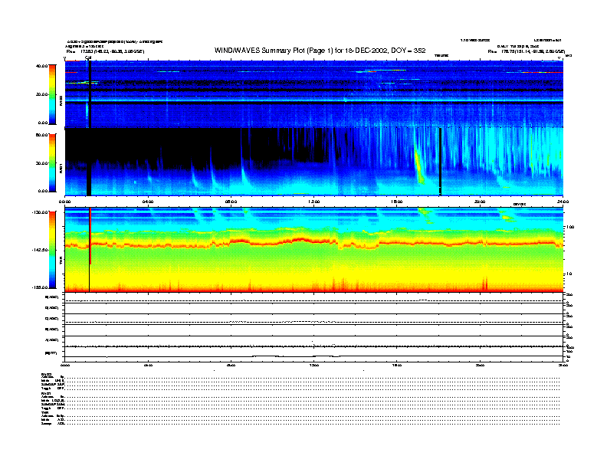Click the 30.00 value on RAD1 color scale
Viewport: 607px width, 469px height.
41,163
